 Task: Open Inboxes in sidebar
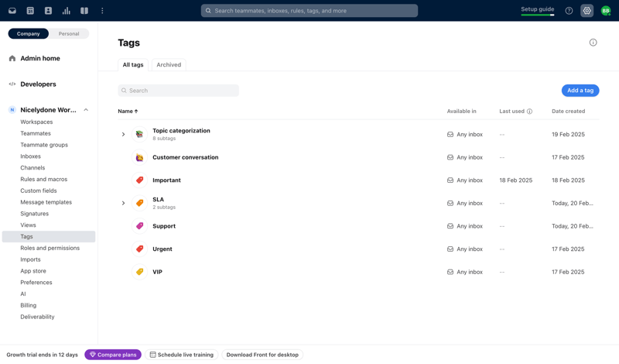pyautogui.click(x=30, y=156)
